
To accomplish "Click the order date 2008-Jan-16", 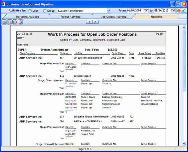I will click(x=118, y=58).
